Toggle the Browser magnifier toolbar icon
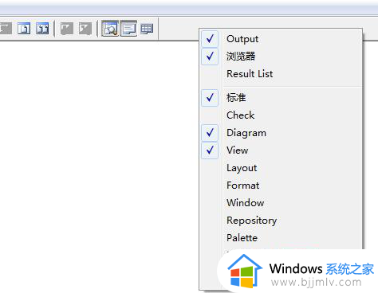Viewport: 378px width, 293px height. tap(110, 29)
